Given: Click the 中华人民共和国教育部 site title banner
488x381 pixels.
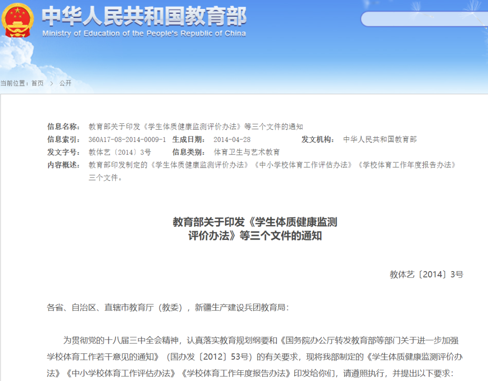Looking at the screenshot, I should 144,16.
